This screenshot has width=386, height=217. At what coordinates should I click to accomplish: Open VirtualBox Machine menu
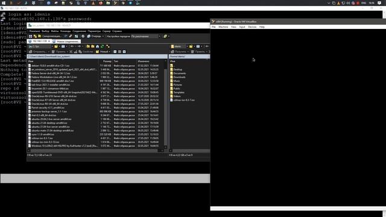[223, 27]
